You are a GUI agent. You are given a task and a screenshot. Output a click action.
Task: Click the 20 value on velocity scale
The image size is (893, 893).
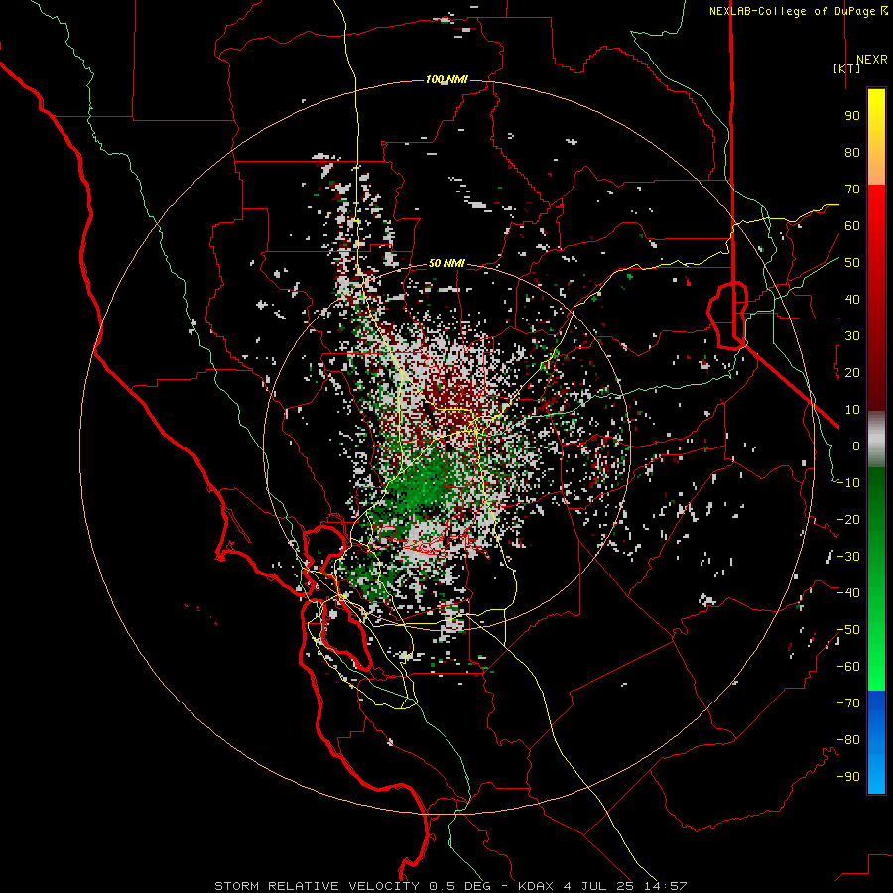click(852, 373)
